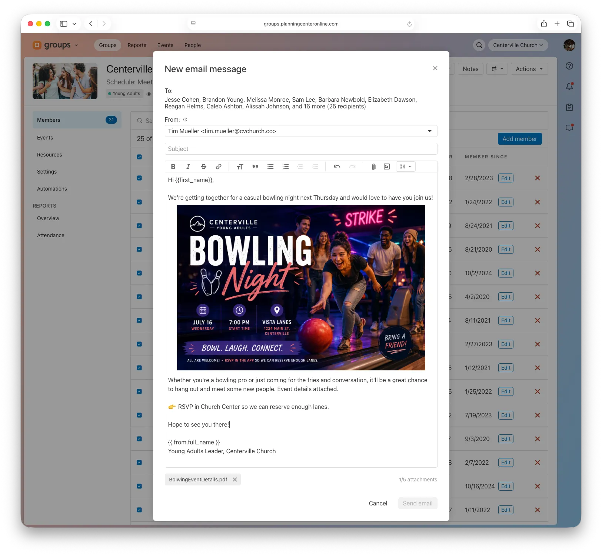Uncheck the member row dated 4/2/2020
The height and width of the screenshot is (555, 602).
pyautogui.click(x=139, y=297)
